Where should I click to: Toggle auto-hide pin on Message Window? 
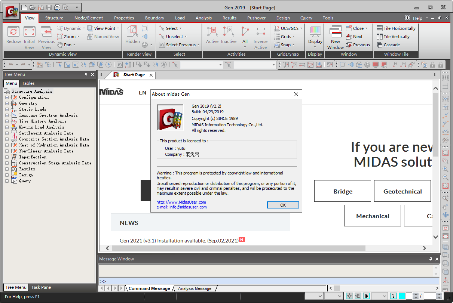[x=431, y=259]
